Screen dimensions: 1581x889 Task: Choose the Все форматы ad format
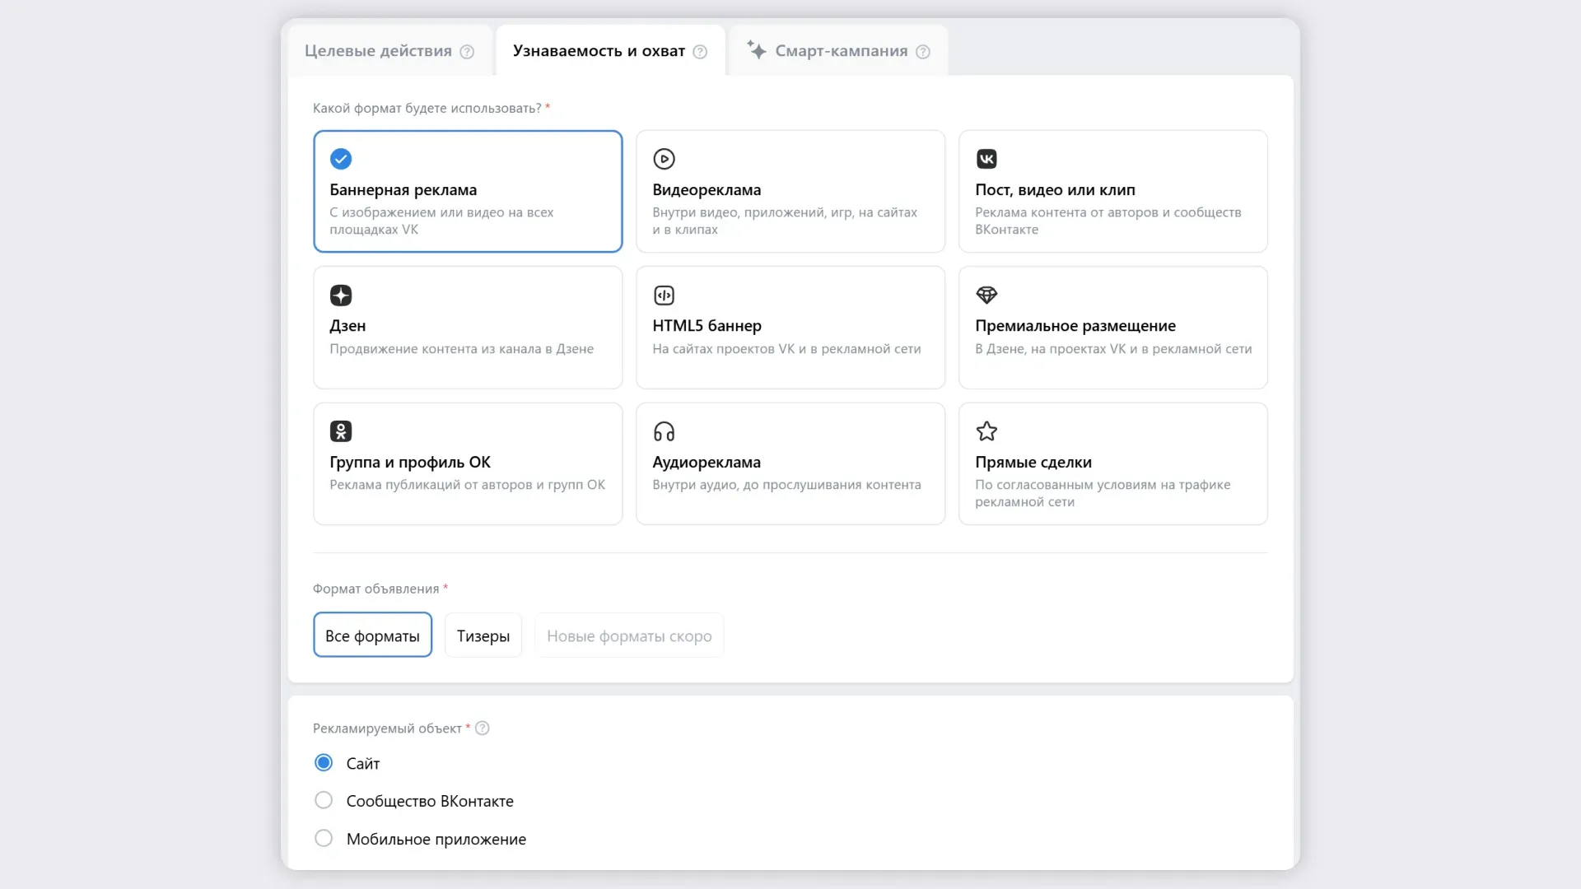[x=372, y=635]
